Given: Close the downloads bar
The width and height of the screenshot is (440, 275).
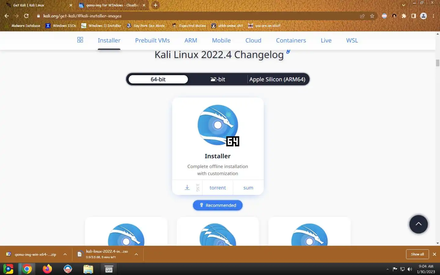Looking at the screenshot, I should [x=434, y=254].
